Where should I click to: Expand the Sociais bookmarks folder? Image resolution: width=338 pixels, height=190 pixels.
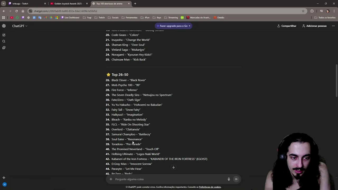(x=113, y=18)
